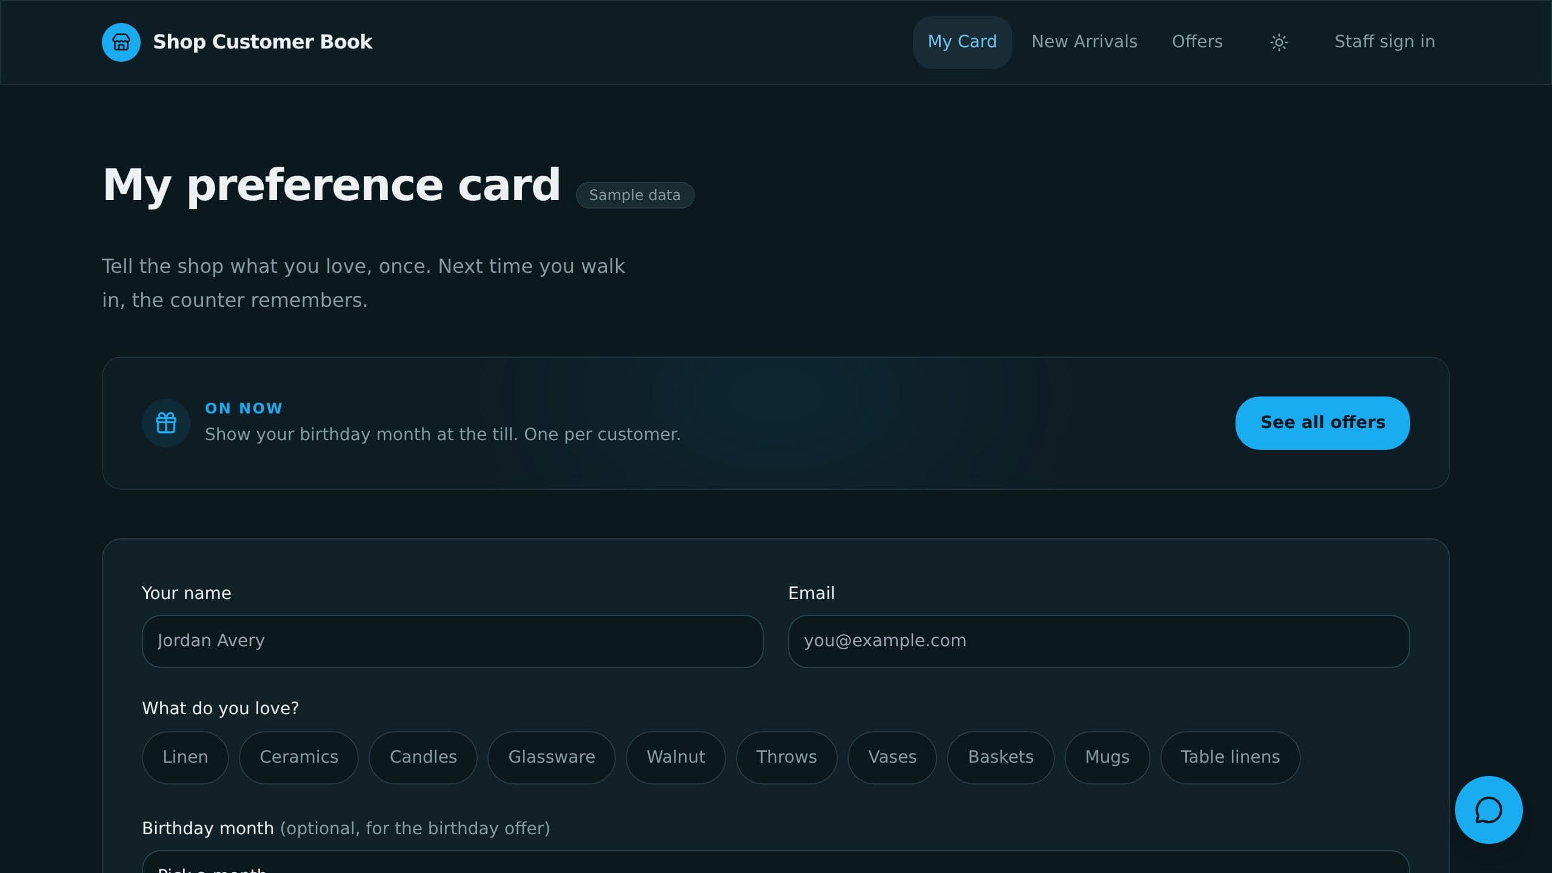Toggle the Linen preference chip
Viewport: 1552px width, 873px height.
point(185,757)
